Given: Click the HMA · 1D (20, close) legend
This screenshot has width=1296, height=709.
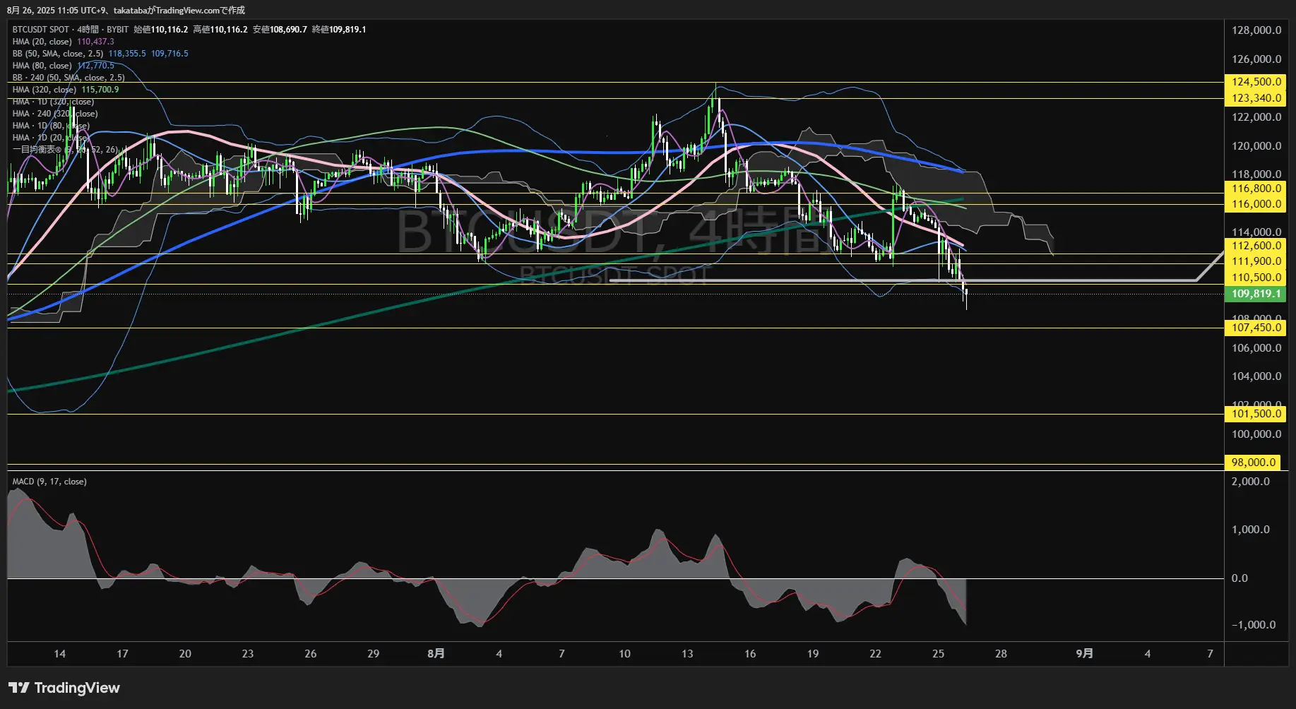Looking at the screenshot, I should click(51, 138).
